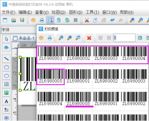Close print preview with the red X

pyautogui.click(x=89, y=38)
